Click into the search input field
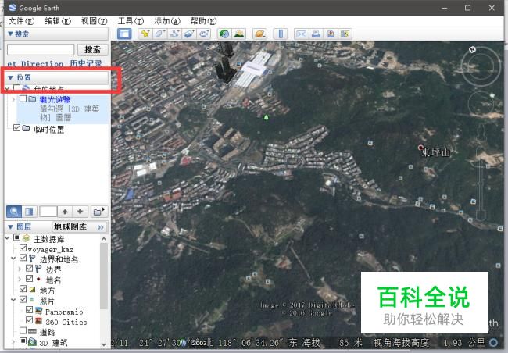508x353 pixels. (41, 49)
